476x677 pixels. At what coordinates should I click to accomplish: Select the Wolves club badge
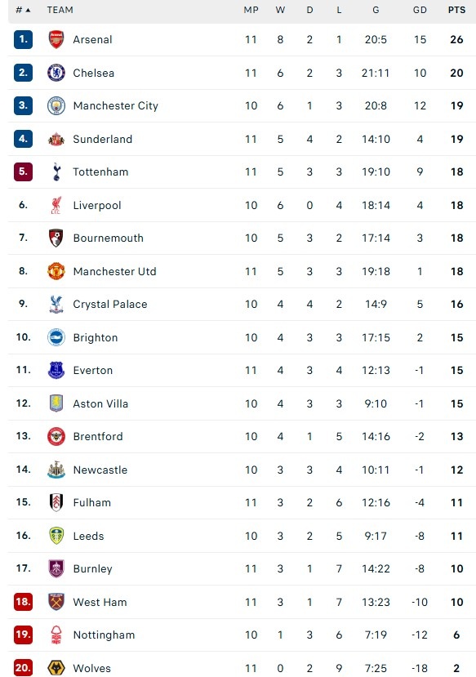click(x=55, y=668)
